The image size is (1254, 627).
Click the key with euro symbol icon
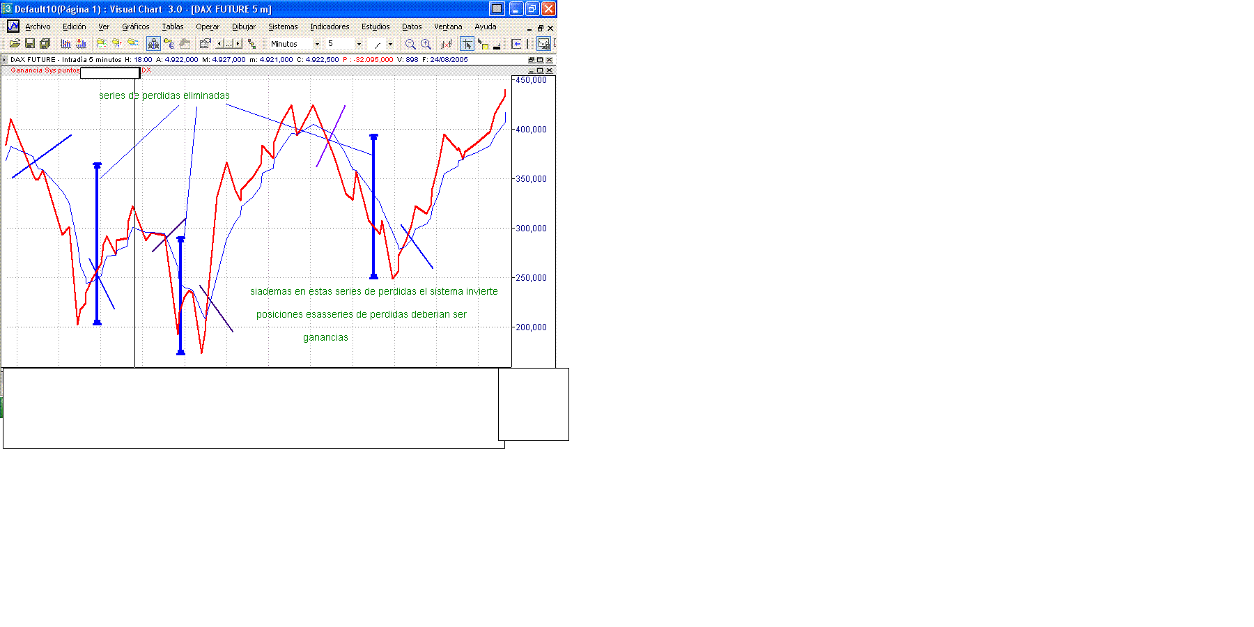[169, 43]
